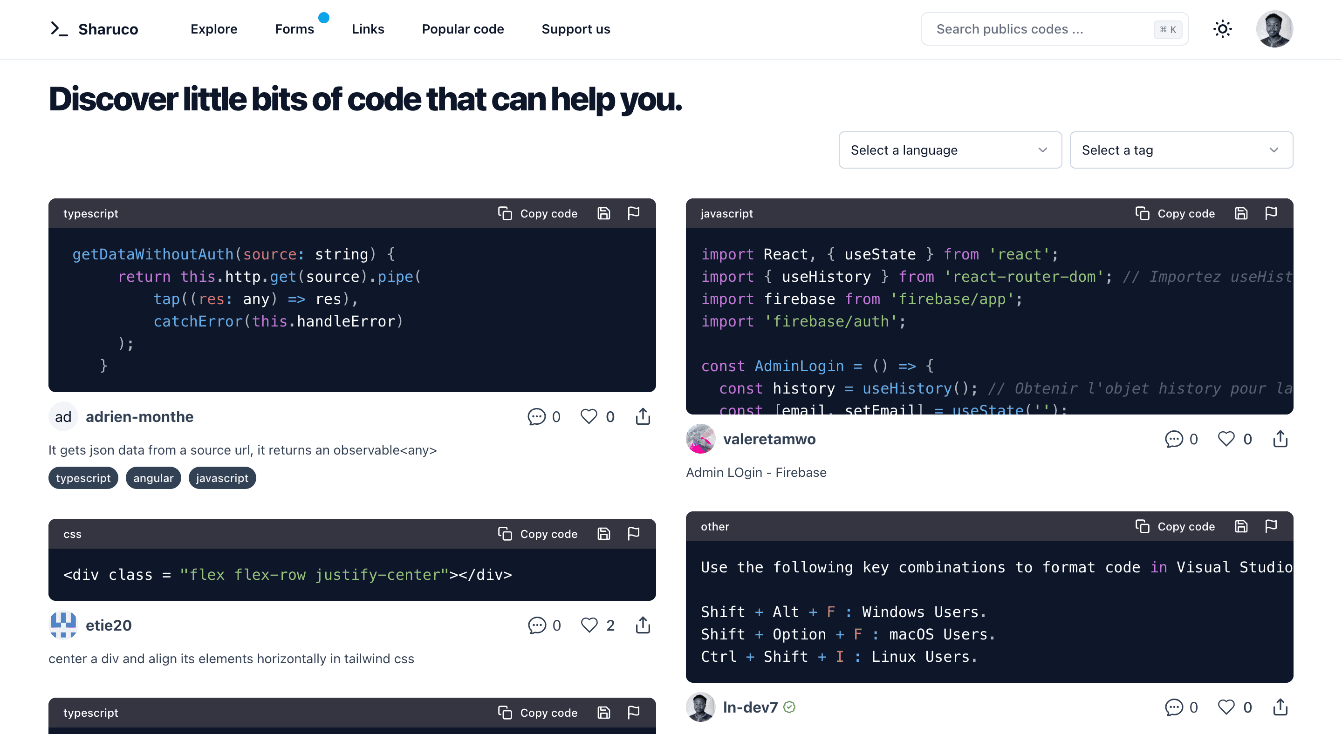The height and width of the screenshot is (734, 1342).
Task: Save the getDataWithoutAuth typescript snippet
Action: (603, 213)
